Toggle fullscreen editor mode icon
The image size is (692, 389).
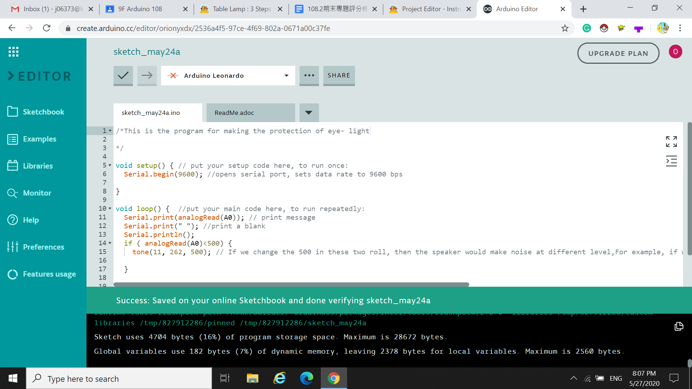pos(671,142)
